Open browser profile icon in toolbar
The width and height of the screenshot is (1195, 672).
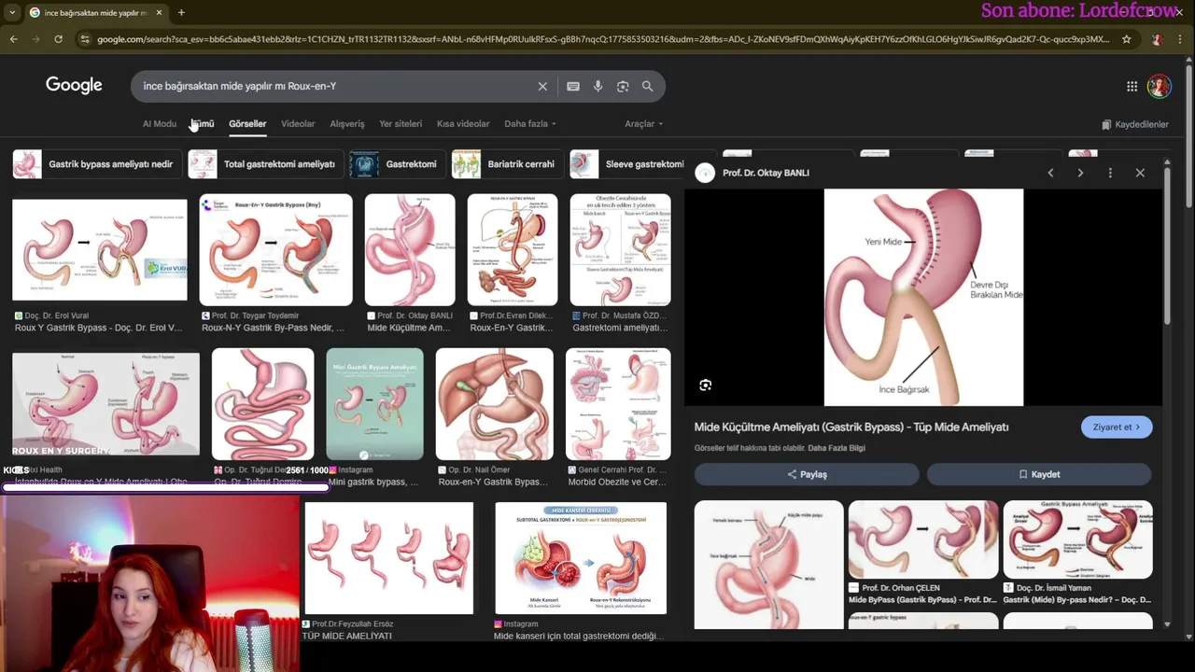(x=1157, y=39)
